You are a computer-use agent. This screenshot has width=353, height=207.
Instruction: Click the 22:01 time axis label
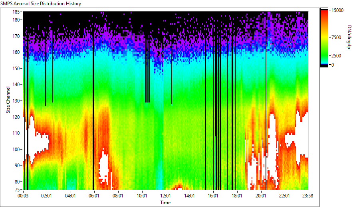coord(284,196)
